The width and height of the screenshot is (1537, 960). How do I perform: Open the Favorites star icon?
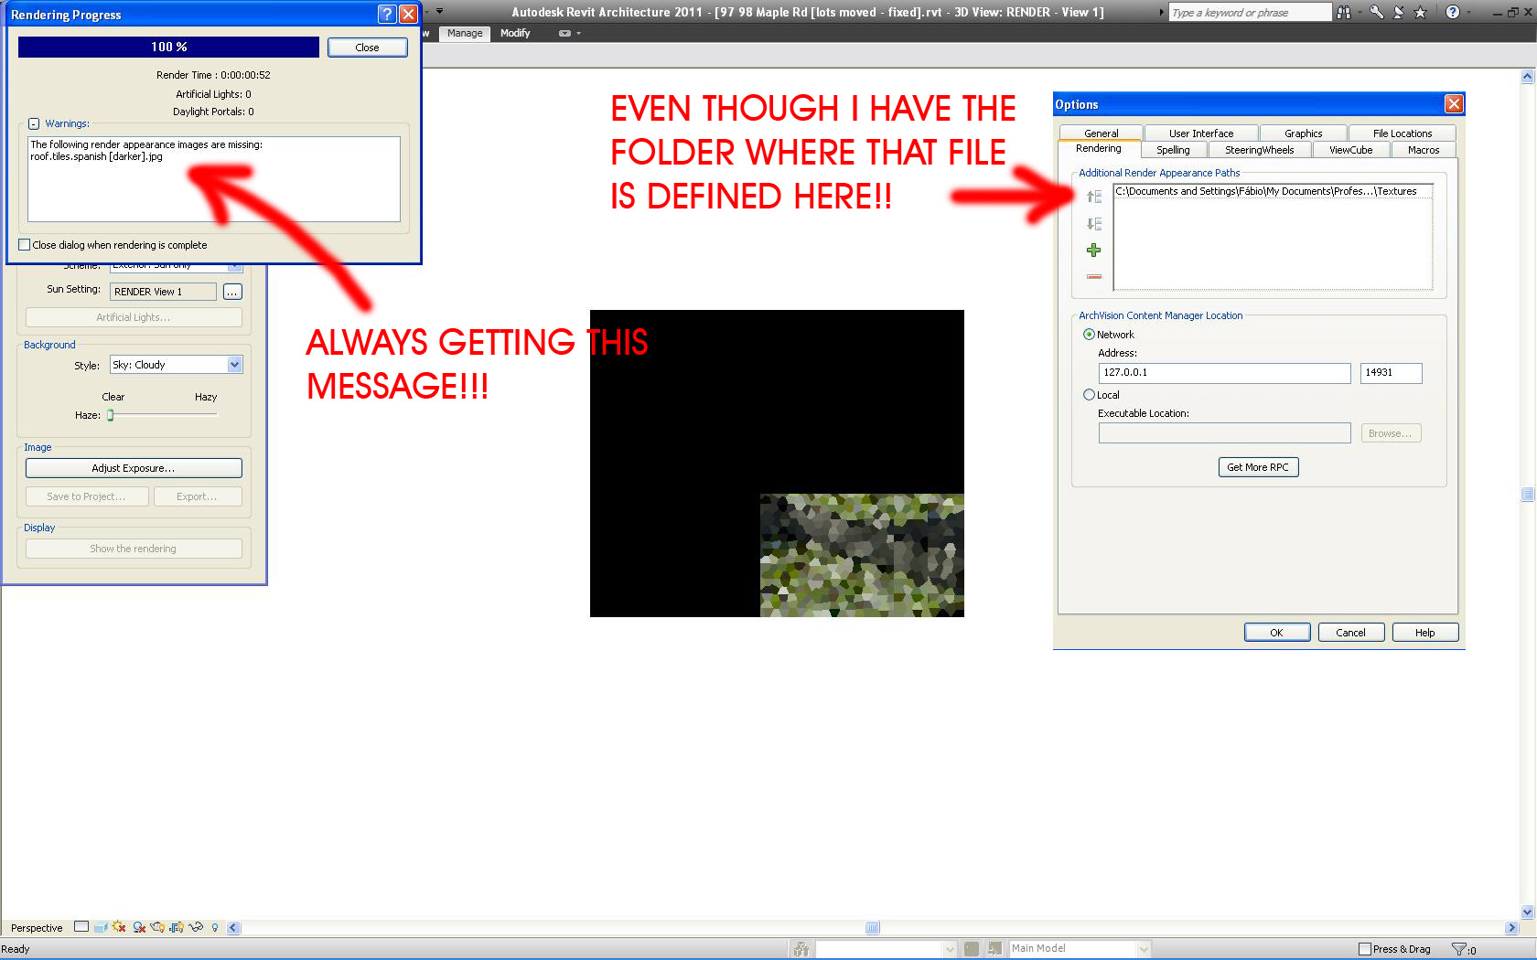pos(1420,12)
